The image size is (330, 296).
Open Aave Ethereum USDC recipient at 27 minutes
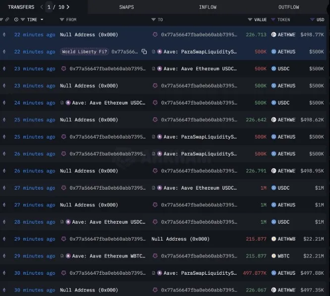200,188
